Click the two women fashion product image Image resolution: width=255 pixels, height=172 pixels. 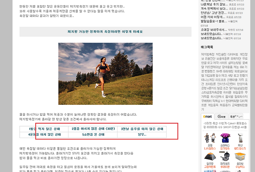(x=210, y=138)
